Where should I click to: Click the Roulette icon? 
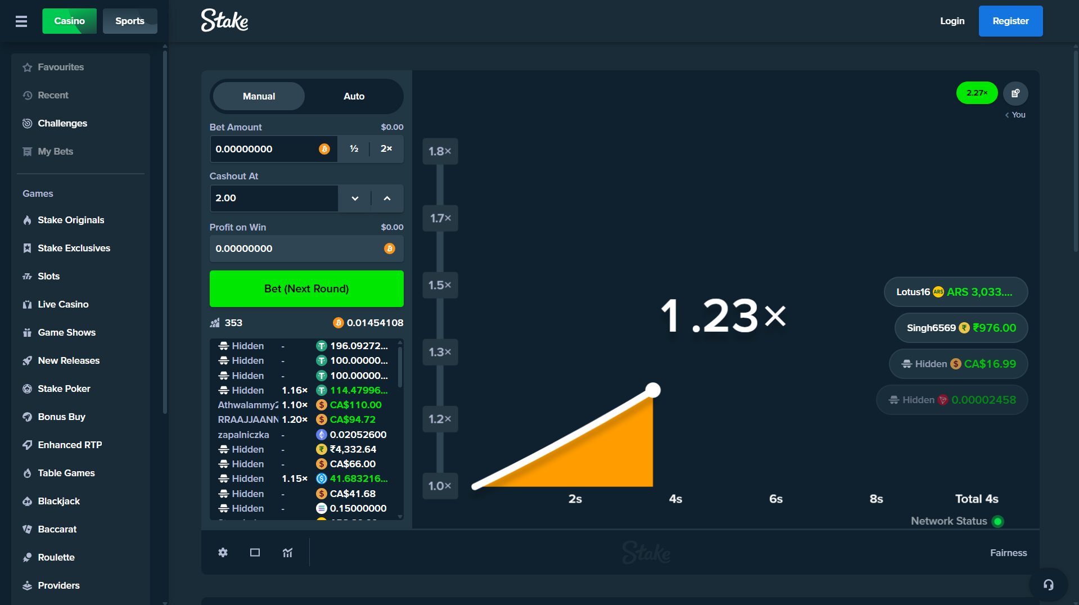27,558
